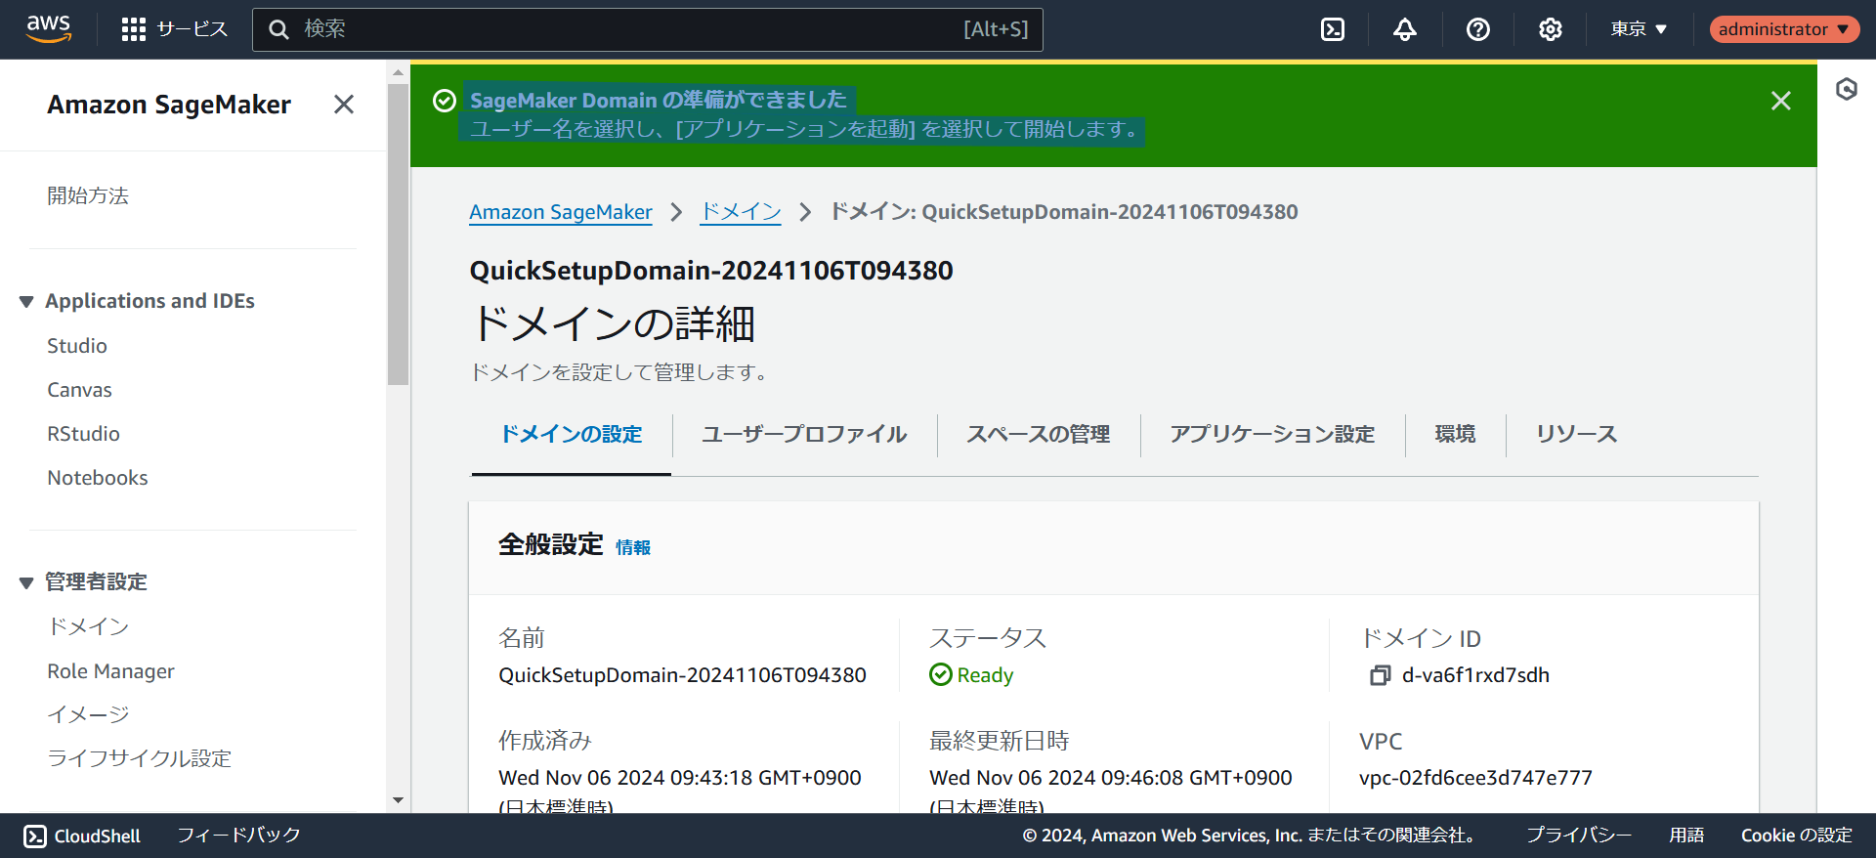
Task: Open the 東京 region dropdown
Action: [x=1639, y=29]
